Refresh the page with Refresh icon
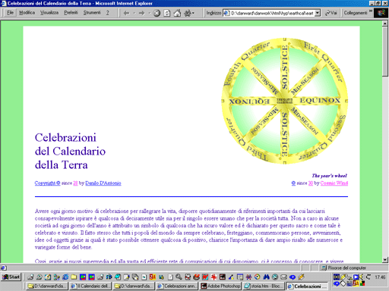Screen dimensions: 389x291 click(x=166, y=13)
